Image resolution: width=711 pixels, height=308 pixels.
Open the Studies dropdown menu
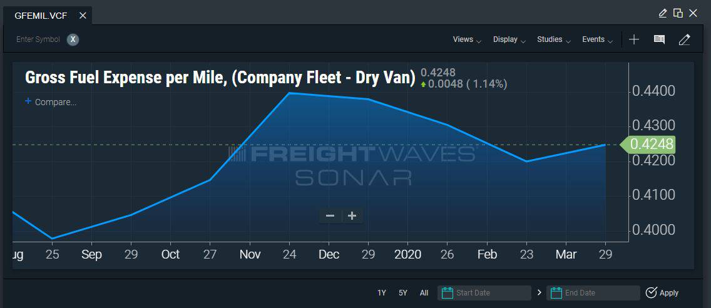554,39
